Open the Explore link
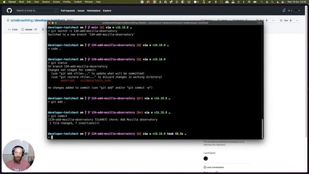The width and height of the screenshot is (309, 174). (107, 11)
